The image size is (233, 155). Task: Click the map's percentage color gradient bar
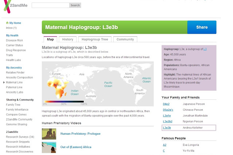(x=64, y=102)
